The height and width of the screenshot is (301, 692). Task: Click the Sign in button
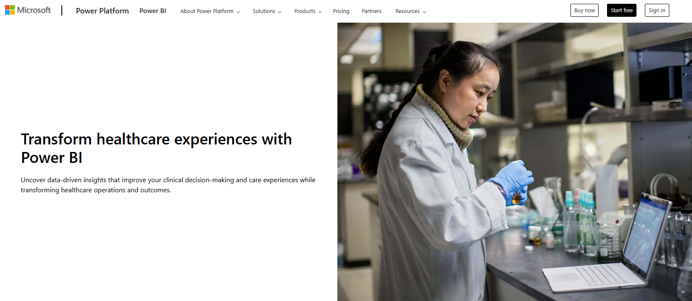(657, 10)
